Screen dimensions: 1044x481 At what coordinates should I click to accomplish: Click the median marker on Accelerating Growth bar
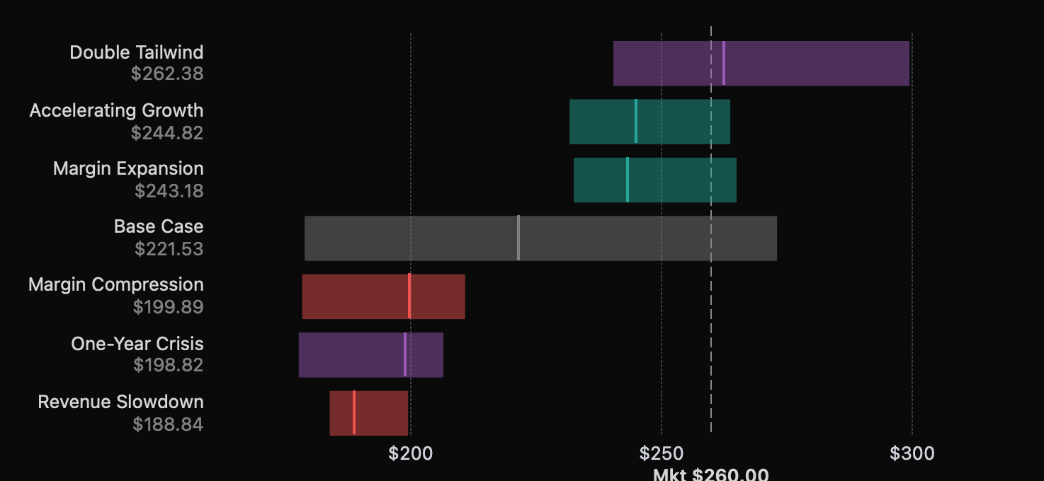click(x=636, y=122)
